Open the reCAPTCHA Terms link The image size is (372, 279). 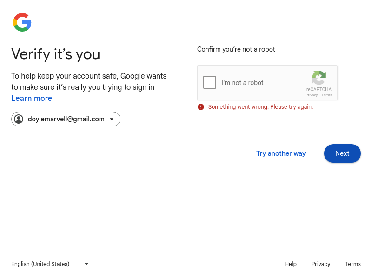pyautogui.click(x=327, y=95)
